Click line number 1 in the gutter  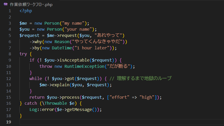10,11
